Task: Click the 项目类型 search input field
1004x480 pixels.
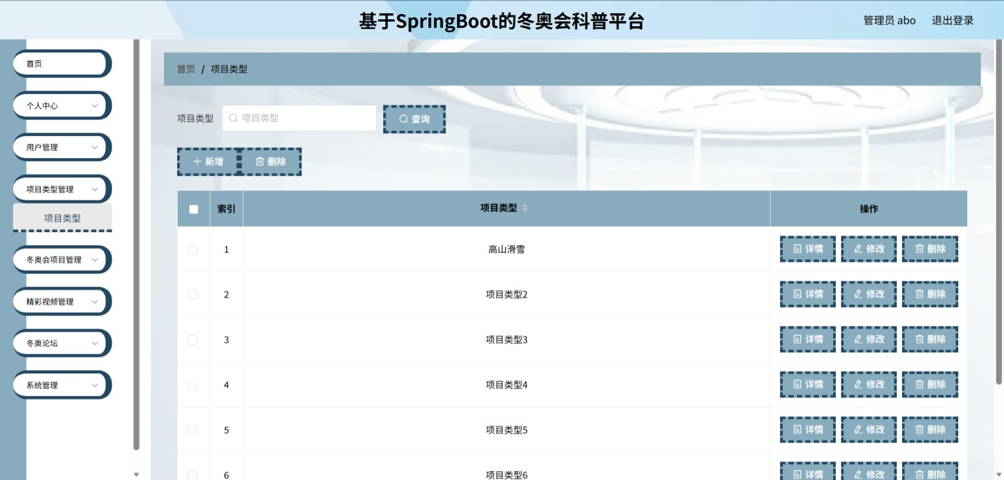Action: (x=299, y=118)
